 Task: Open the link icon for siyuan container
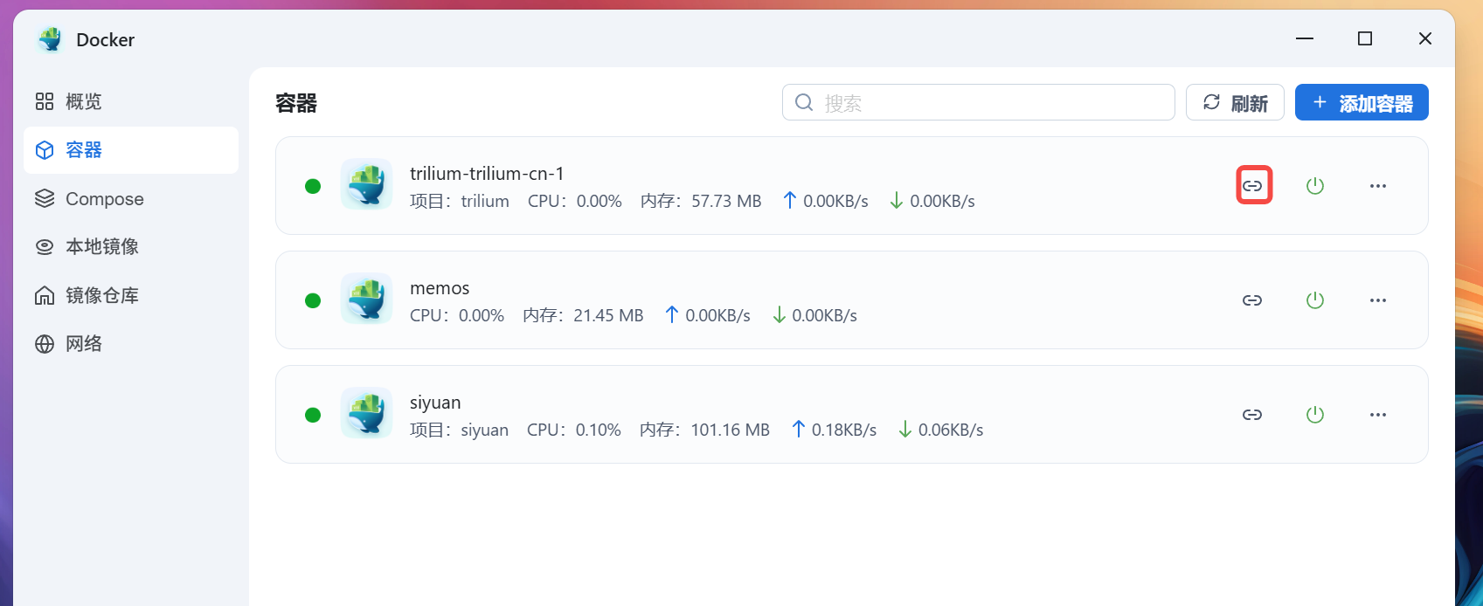coord(1252,415)
